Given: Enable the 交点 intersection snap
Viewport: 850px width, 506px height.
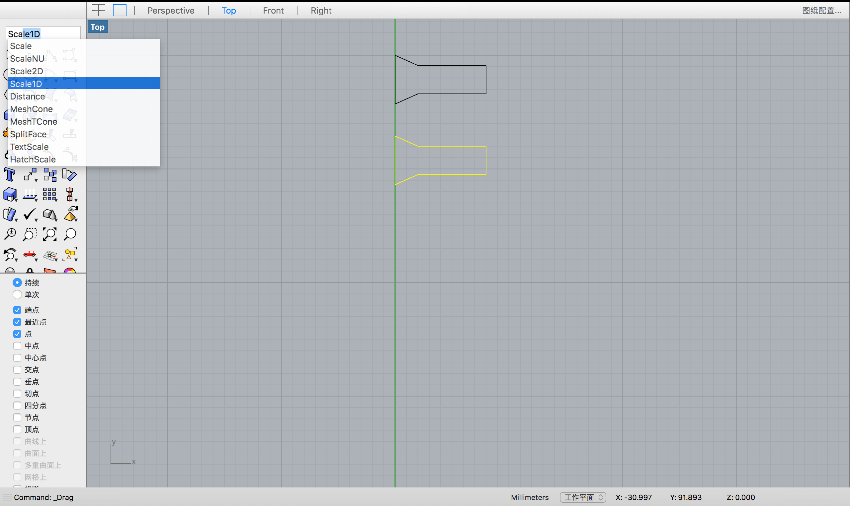Looking at the screenshot, I should click(x=17, y=370).
